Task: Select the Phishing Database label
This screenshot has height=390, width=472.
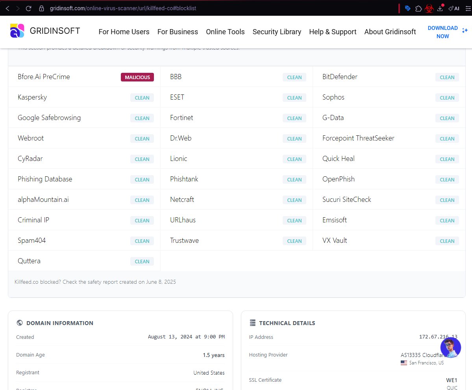Action: (45, 179)
